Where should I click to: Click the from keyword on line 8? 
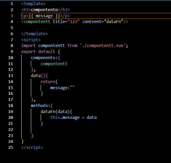click(72, 45)
